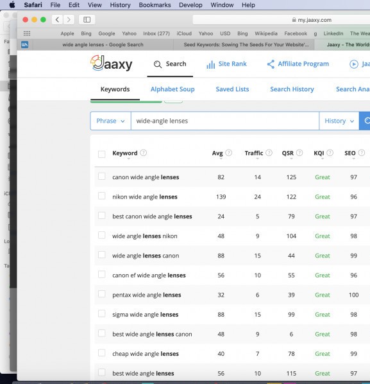370x384 pixels.
Task: Check the nikon wide angle lenses row
Action: [x=102, y=196]
